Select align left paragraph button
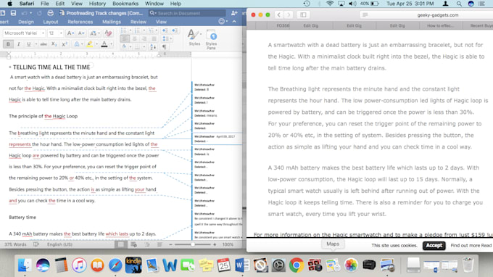 coord(125,38)
